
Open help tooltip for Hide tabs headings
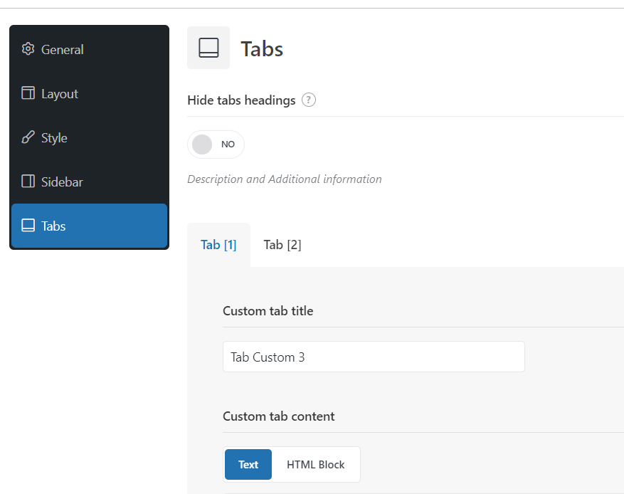click(x=308, y=100)
